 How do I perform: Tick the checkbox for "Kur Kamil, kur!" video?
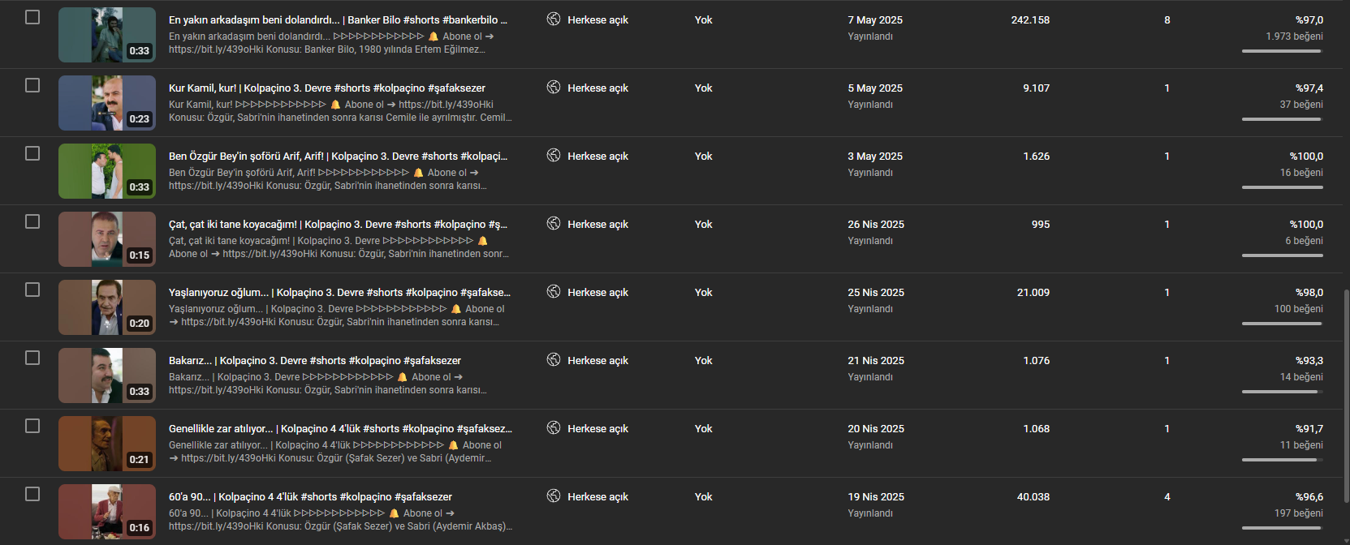pyautogui.click(x=32, y=85)
